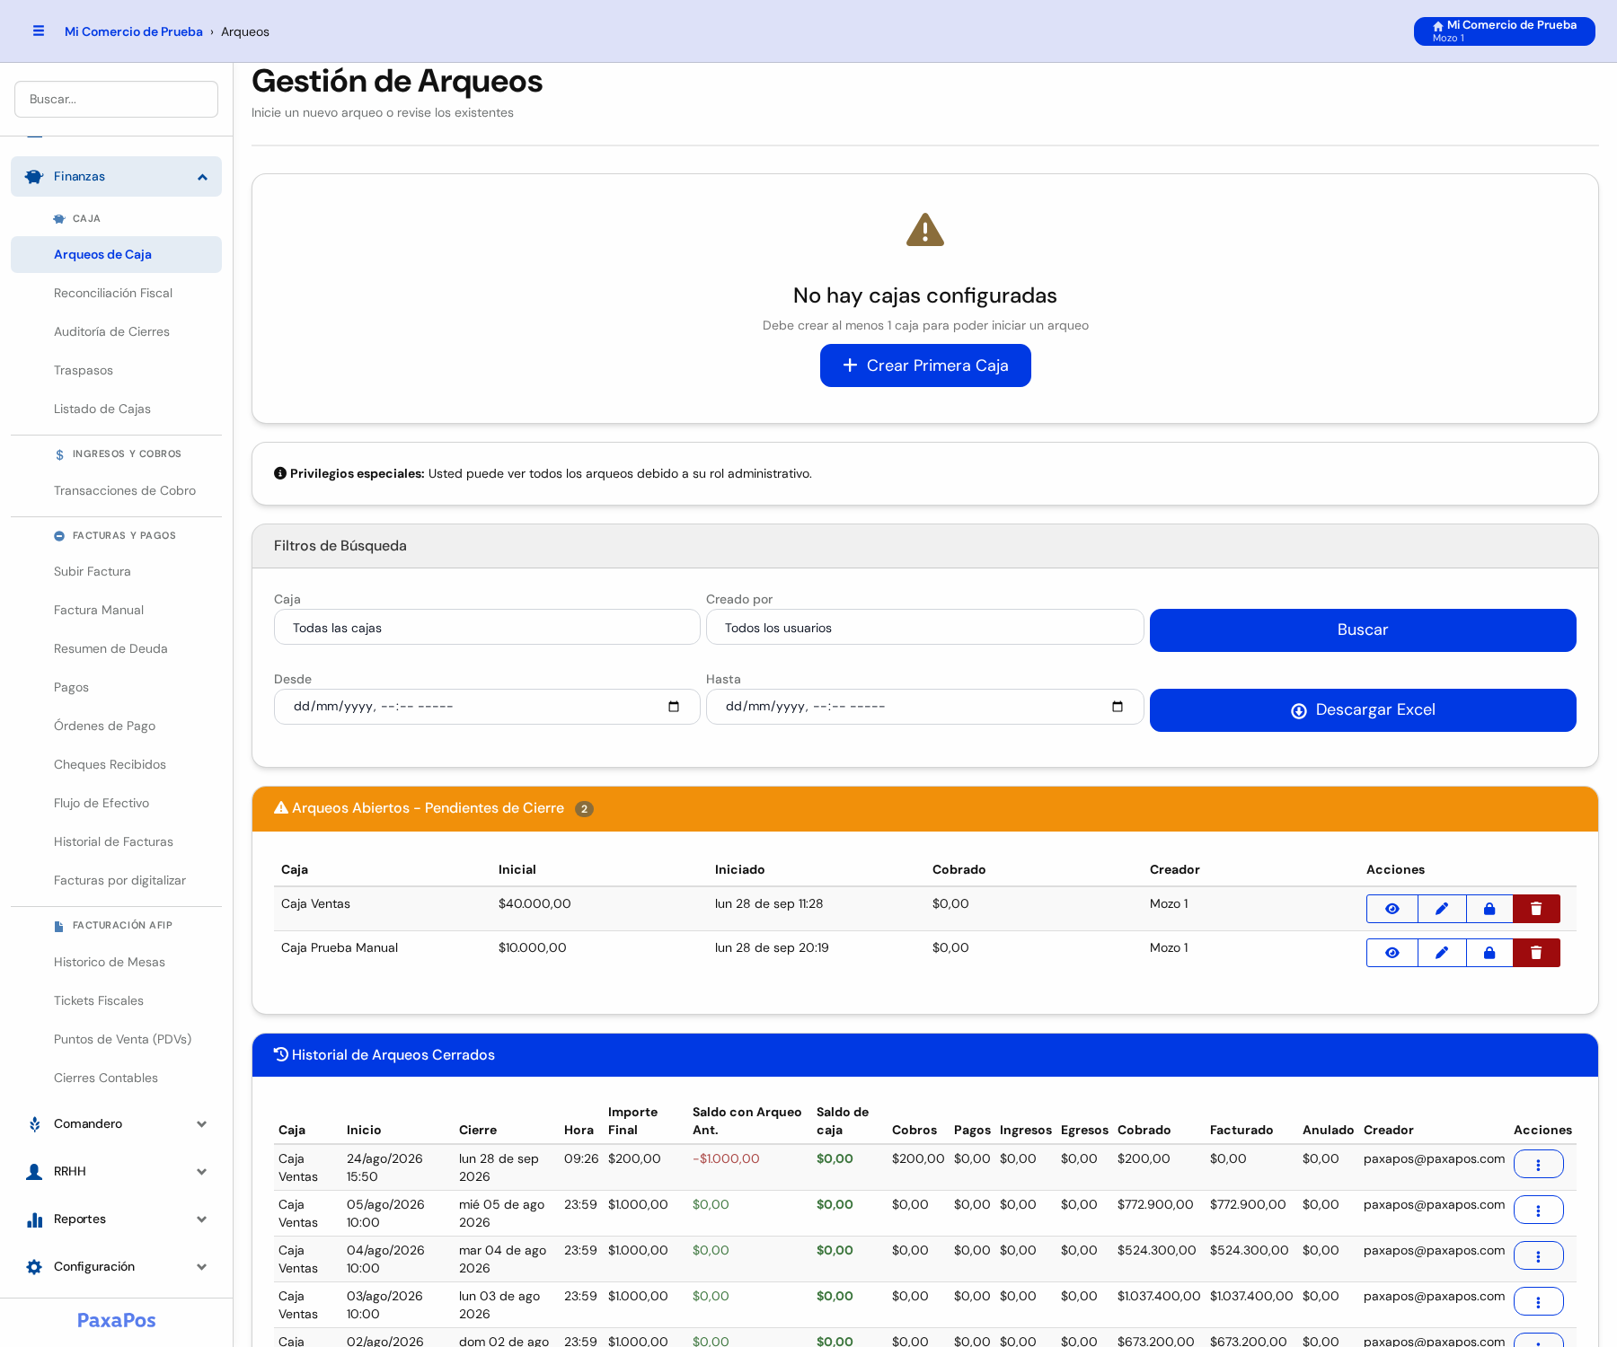View the Caja Ventas open arqueo (eye icon)
Screen dimensions: 1617x1347
(x=1392, y=909)
